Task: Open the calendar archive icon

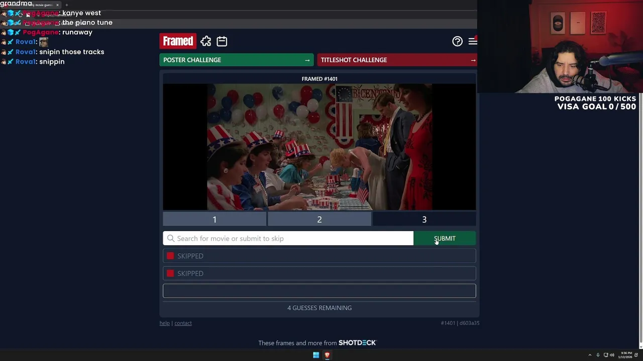Action: [x=222, y=41]
